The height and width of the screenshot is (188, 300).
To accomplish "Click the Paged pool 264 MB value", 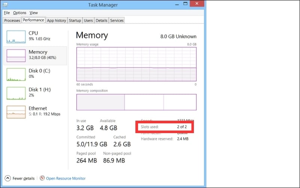I will 87,161.
